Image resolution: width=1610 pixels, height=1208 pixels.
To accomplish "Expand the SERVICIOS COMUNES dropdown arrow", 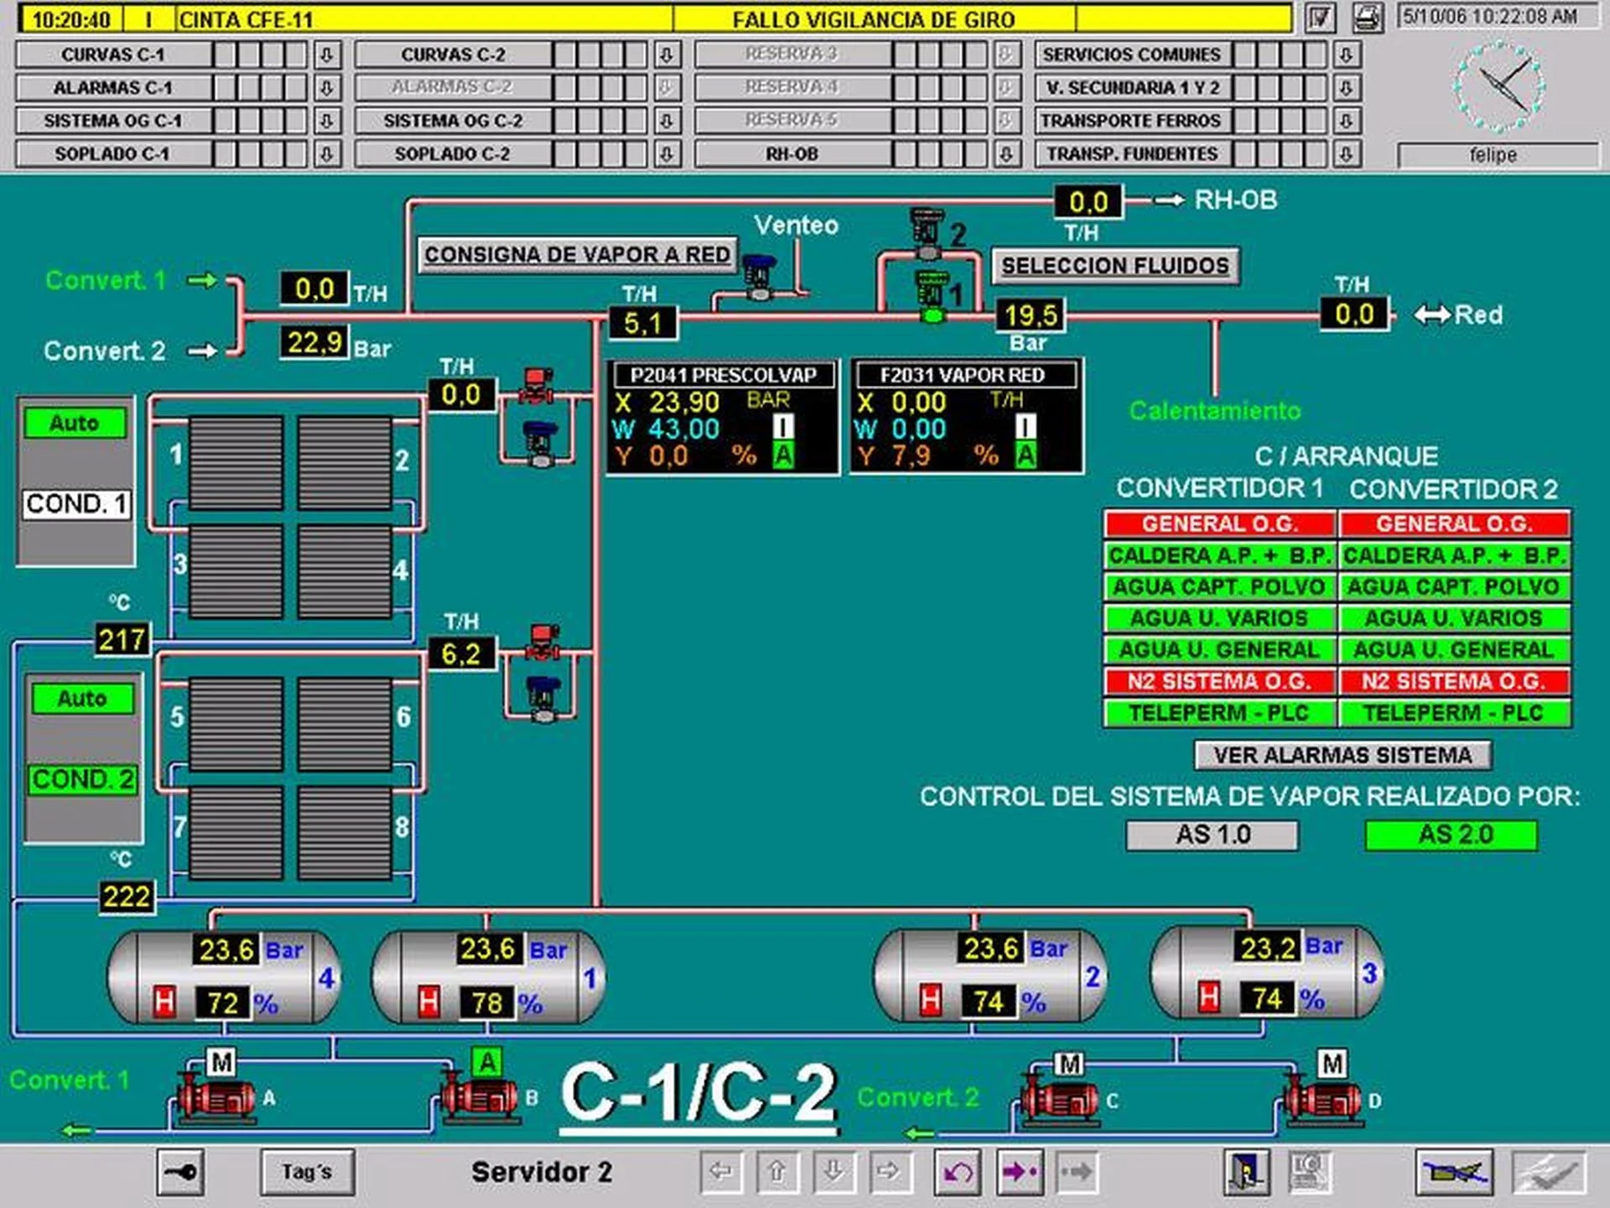I will tap(1346, 55).
